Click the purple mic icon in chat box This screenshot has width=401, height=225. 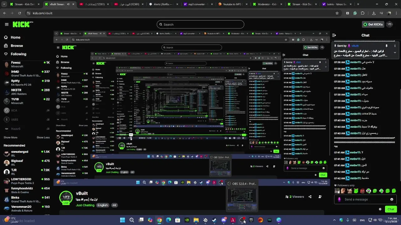[339, 199]
